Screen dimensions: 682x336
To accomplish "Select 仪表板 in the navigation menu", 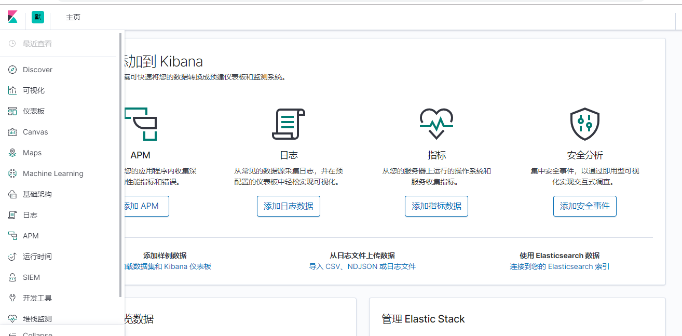I will click(34, 111).
